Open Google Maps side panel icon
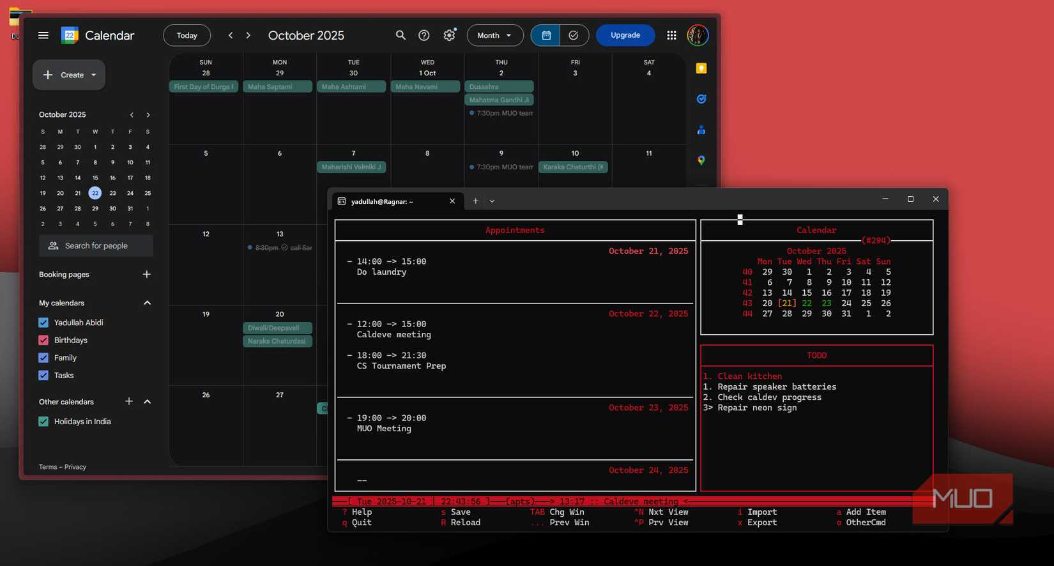 click(x=701, y=160)
